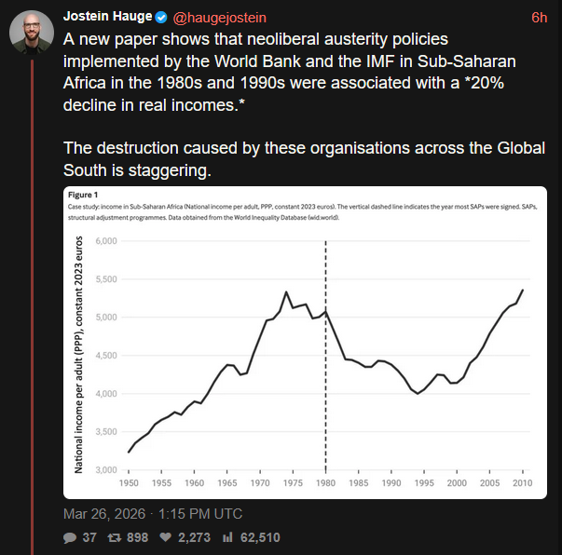
Task: Open Jostein Hauge's profile avatar
Action: pyautogui.click(x=30, y=32)
